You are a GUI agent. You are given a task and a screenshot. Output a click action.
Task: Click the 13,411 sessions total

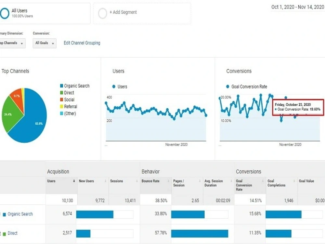pyautogui.click(x=130, y=200)
